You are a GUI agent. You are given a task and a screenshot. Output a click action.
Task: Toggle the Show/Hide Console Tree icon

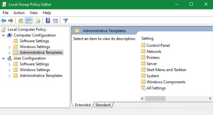click(28, 21)
